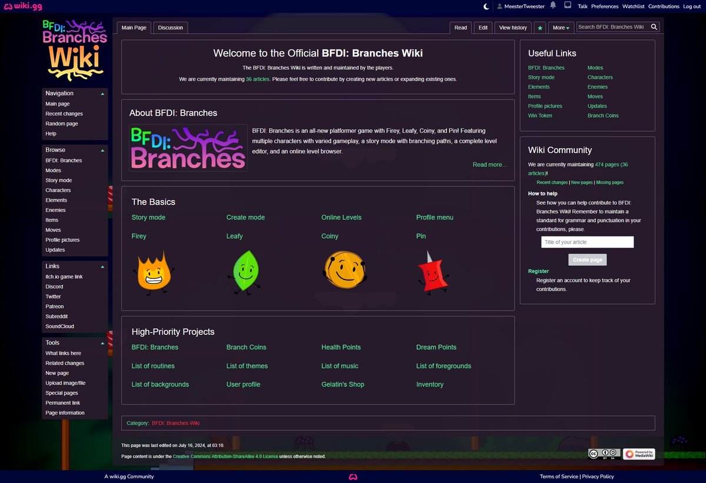Open the Dream Points link
This screenshot has width=706, height=483.
pos(436,347)
